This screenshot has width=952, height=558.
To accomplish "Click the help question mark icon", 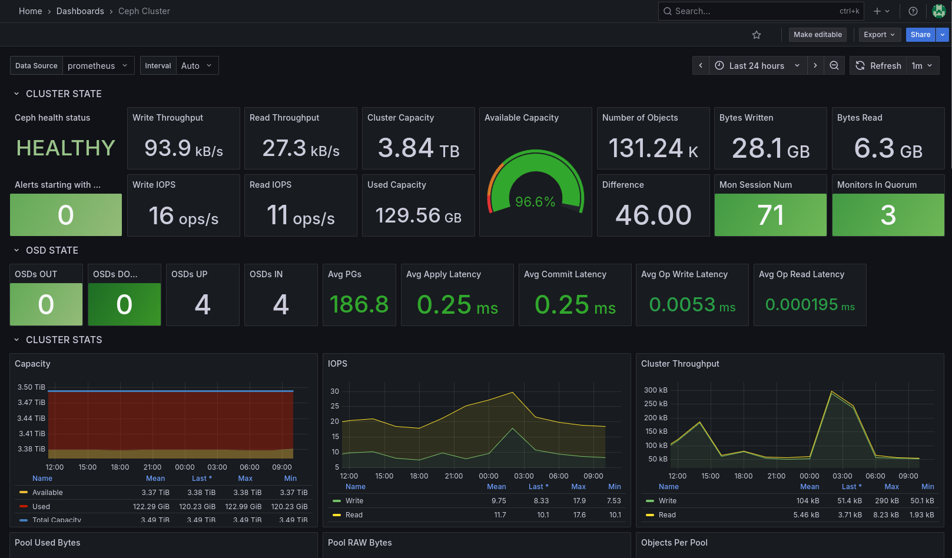I will (x=913, y=11).
